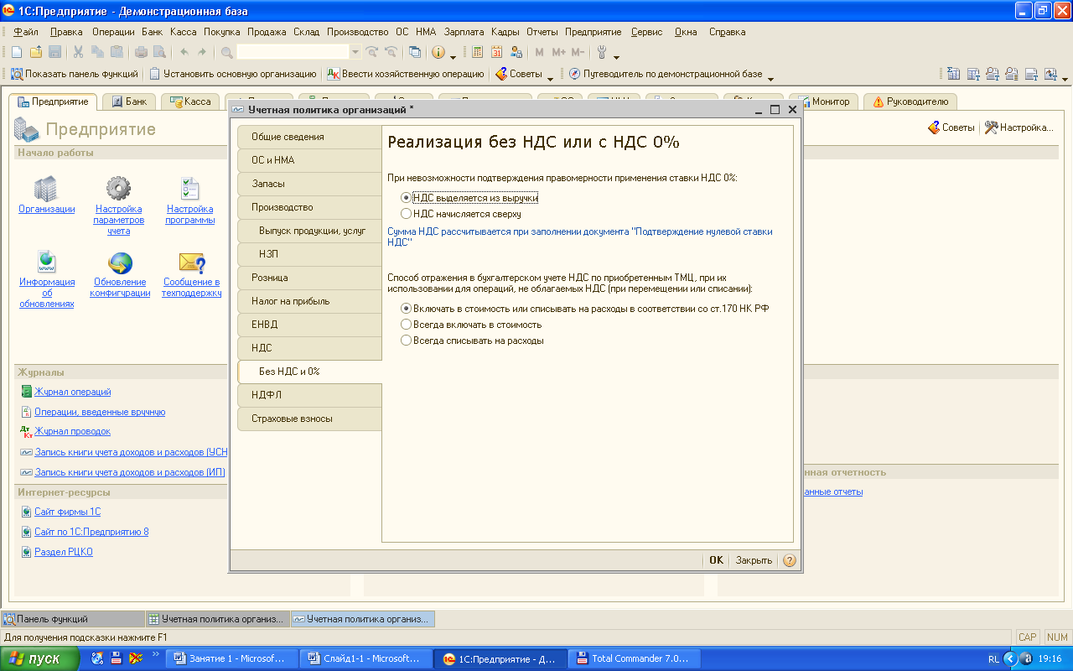Viewport: 1073px width, 671px height.
Task: Open the Настройка параметров учета gear icon
Action: [118, 190]
